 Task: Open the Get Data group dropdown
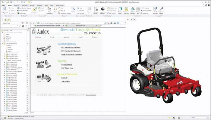[24, 16]
